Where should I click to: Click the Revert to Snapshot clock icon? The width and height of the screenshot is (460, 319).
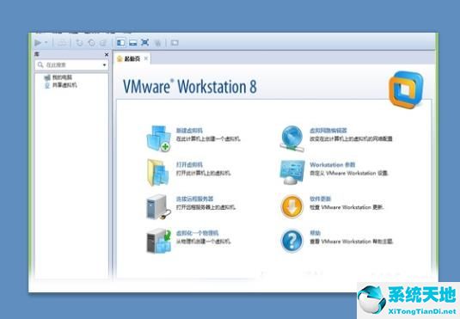pos(91,43)
